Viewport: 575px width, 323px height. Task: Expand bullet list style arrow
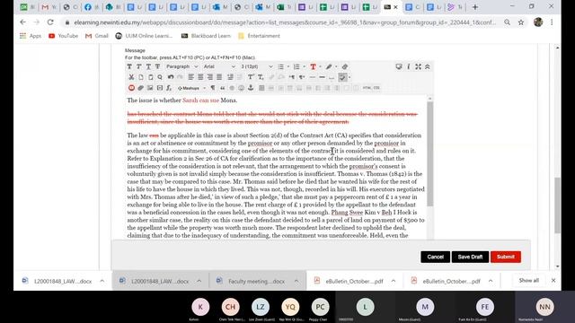click(287, 66)
